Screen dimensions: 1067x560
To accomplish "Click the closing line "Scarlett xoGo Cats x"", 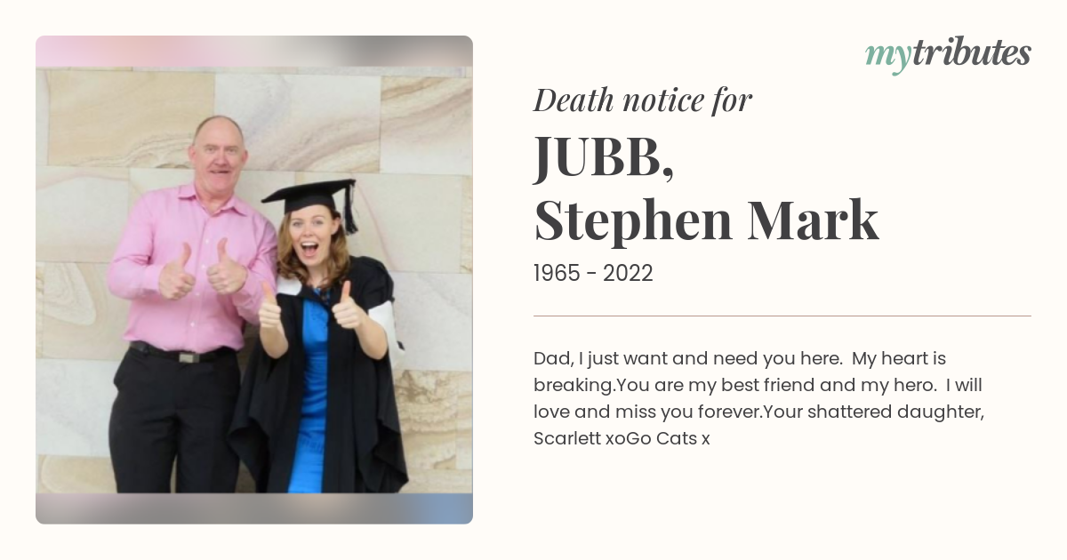I will click(x=622, y=439).
